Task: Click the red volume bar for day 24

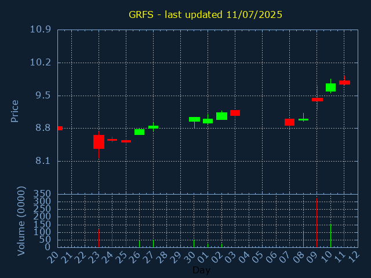Action: (x=112, y=240)
